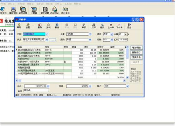Expand the 仓库 warehouse dropdown

(90, 34)
